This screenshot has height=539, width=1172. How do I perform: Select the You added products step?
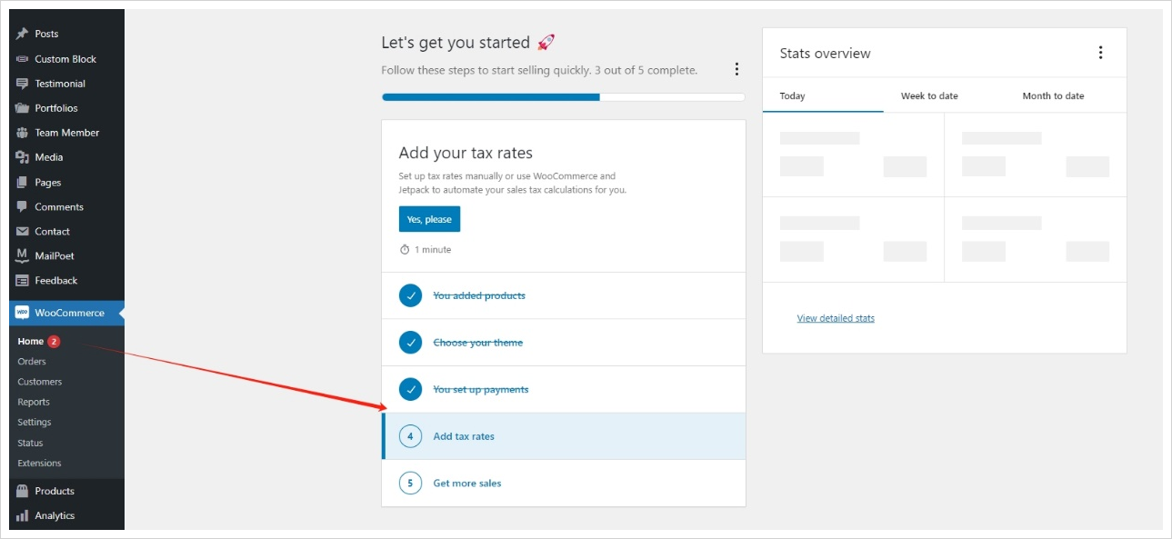pyautogui.click(x=564, y=295)
